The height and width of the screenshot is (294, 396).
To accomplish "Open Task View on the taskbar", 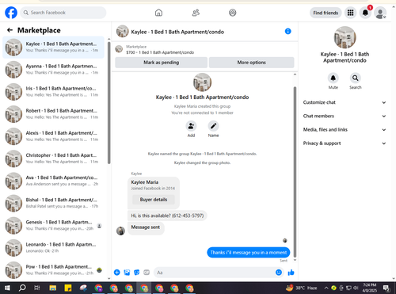I will 37,288.
